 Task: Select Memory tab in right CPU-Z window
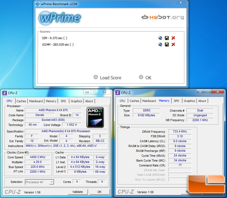[164, 101]
